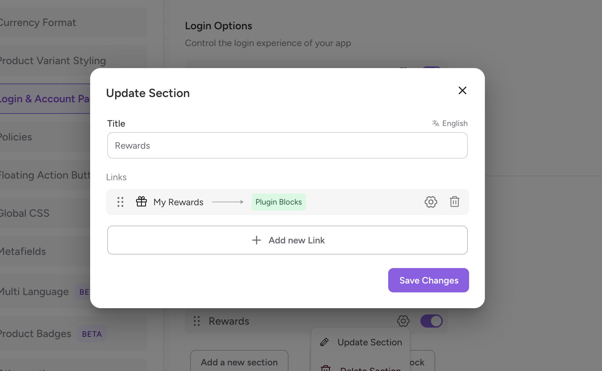Click the Plugin Blocks tag

pyautogui.click(x=278, y=202)
